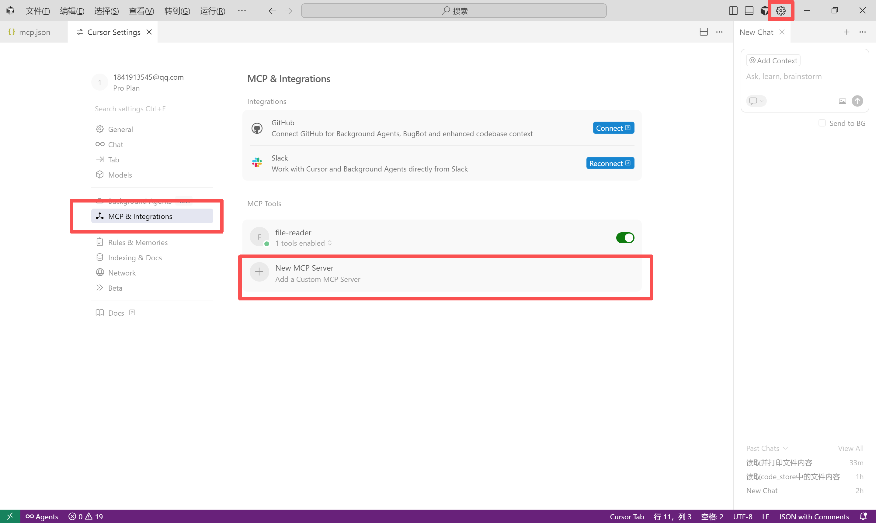Open notifications bell in status bar
This screenshot has width=876, height=523.
[x=863, y=516]
